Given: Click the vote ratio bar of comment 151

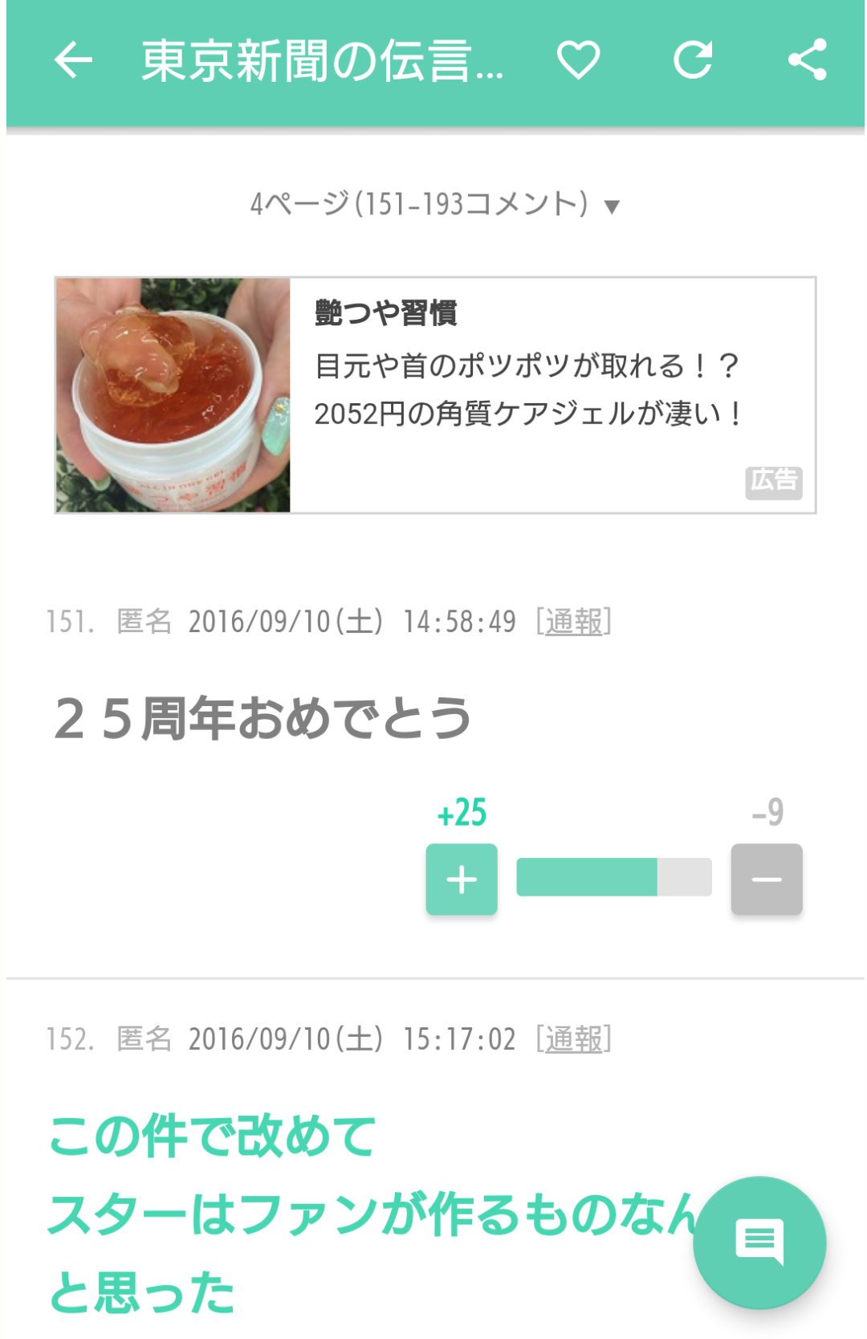Looking at the screenshot, I should 614,877.
